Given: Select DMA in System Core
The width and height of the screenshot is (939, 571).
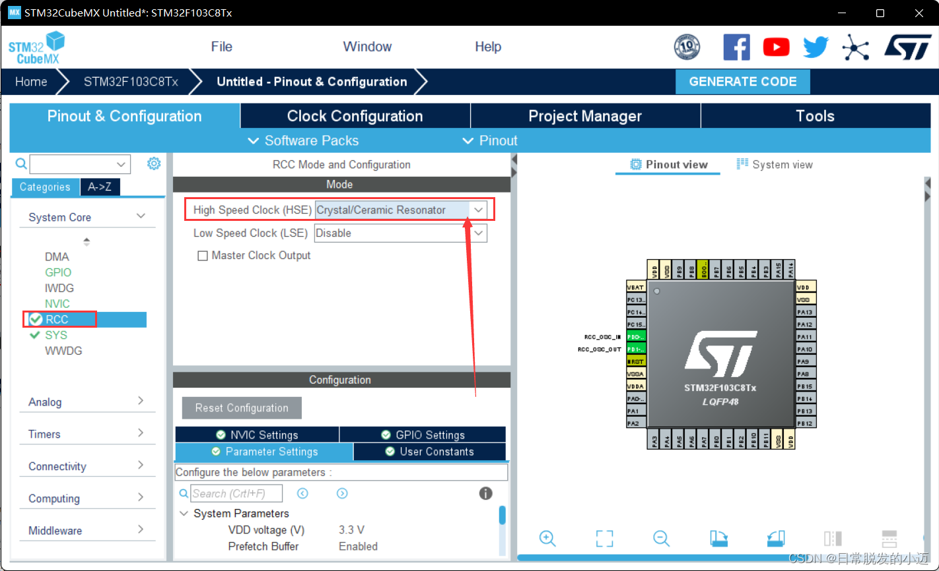Looking at the screenshot, I should [57, 256].
